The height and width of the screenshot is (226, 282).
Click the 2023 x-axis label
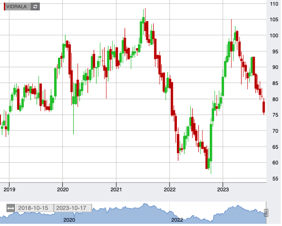click(x=223, y=190)
